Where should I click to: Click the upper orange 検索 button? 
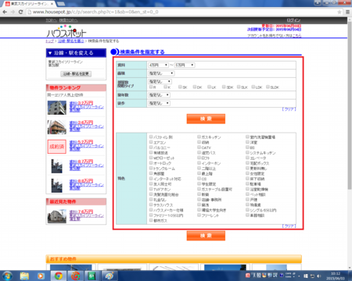click(x=206, y=119)
